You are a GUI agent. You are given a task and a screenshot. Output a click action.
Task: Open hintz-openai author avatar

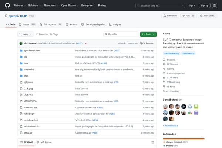click(21, 43)
